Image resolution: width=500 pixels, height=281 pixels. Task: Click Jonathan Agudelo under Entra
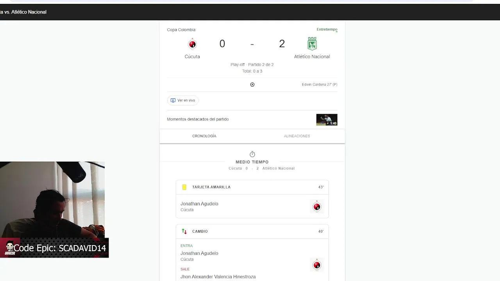pos(199,253)
